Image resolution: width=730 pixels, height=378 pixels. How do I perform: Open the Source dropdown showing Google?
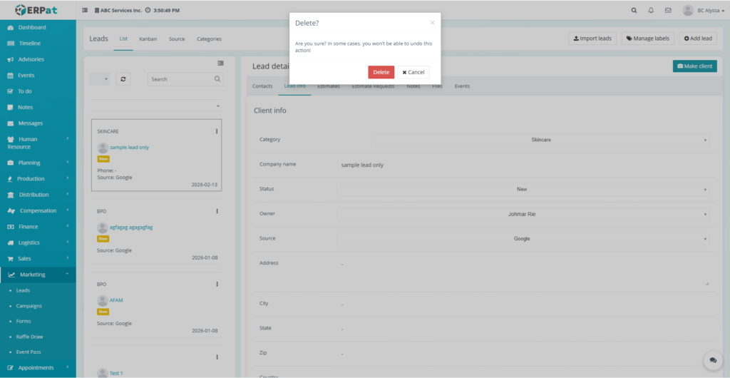[523, 238]
